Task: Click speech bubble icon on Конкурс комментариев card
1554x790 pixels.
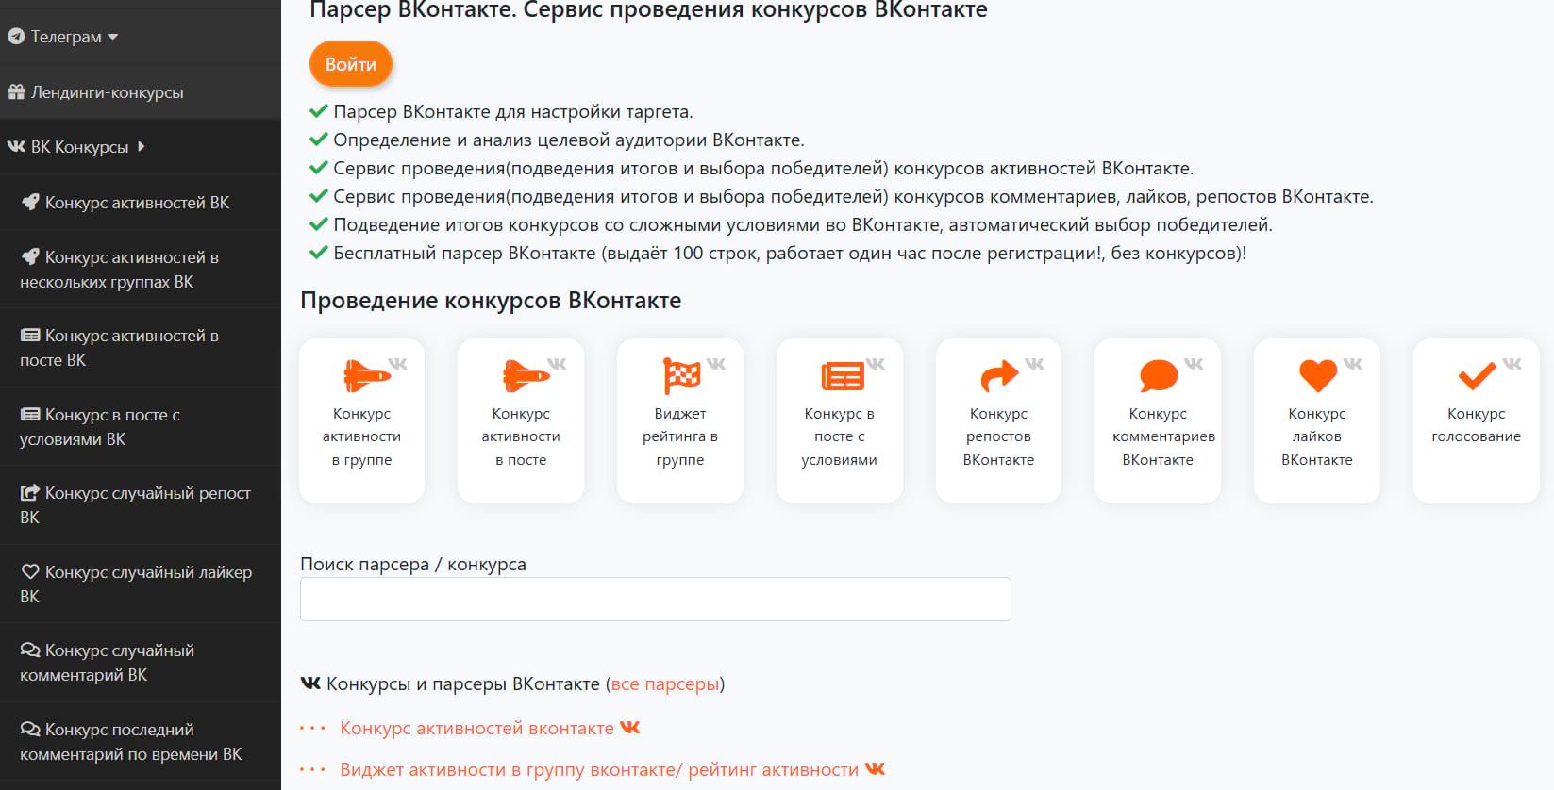Action: (1159, 375)
